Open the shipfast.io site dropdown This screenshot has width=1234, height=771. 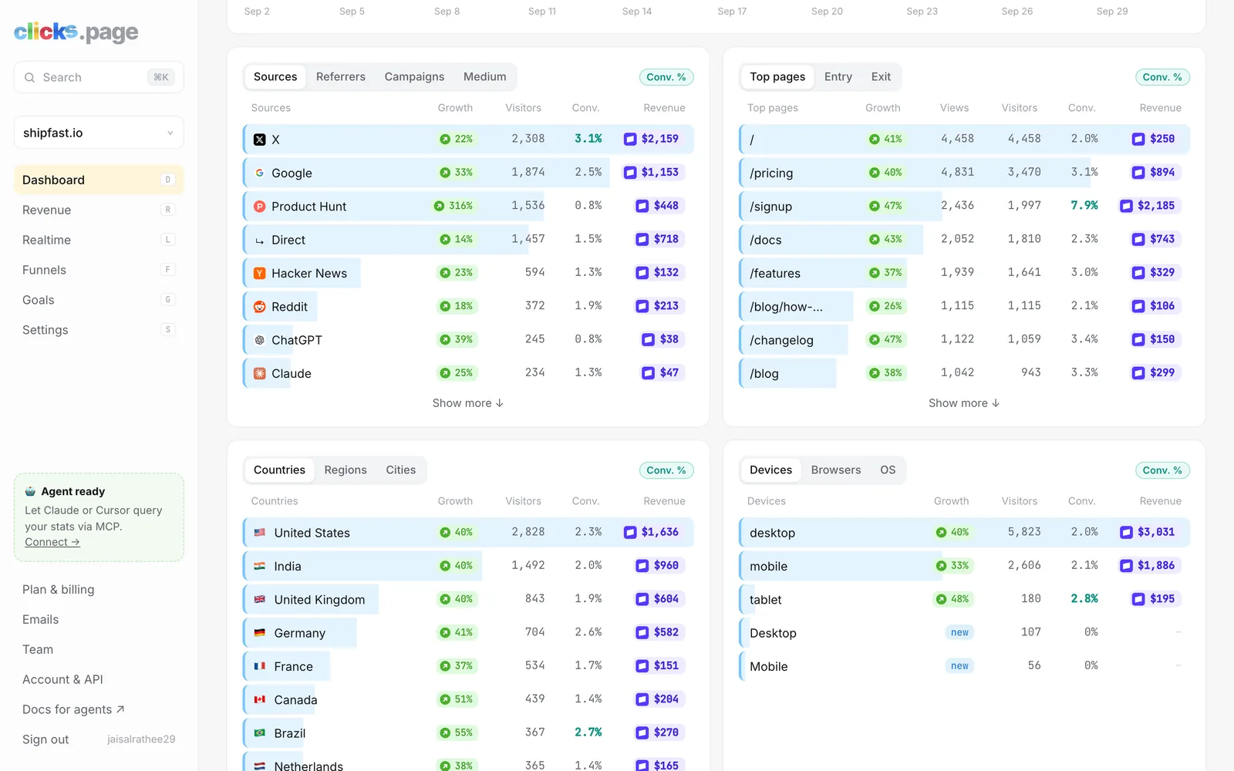[x=99, y=133]
